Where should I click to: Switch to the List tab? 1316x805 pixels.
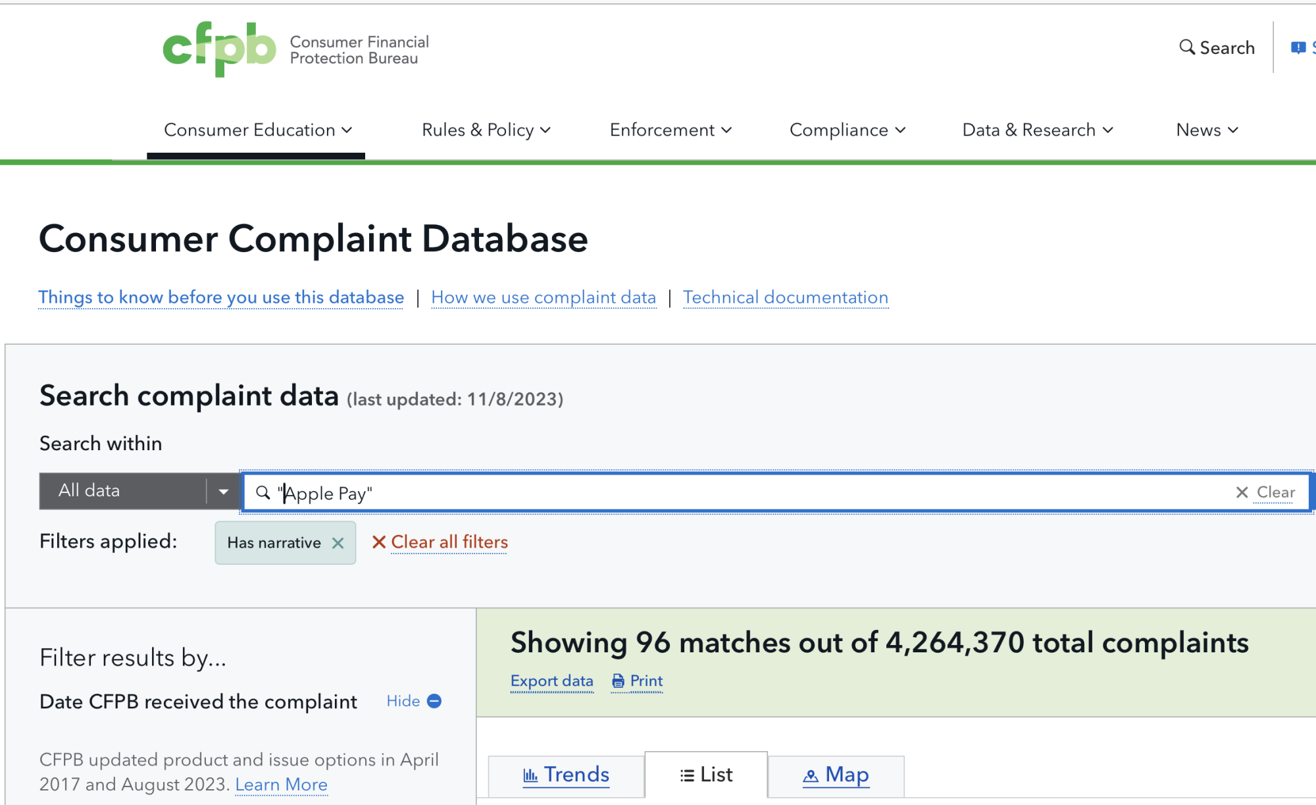point(706,775)
